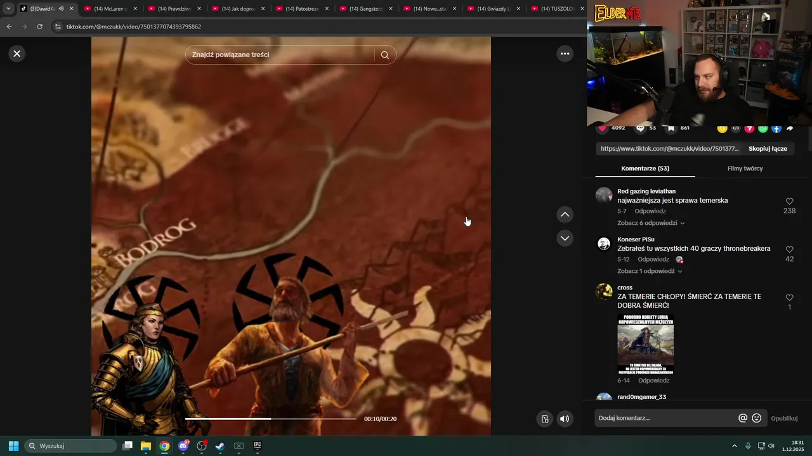812x456 pixels.
Task: Open the Chrome tab list dropdown arrow
Action: click(x=8, y=9)
